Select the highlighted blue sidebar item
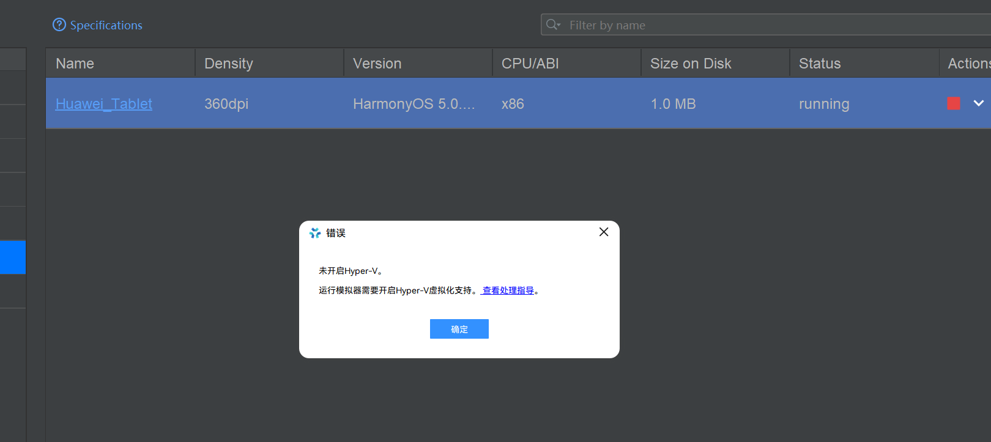Viewport: 991px width, 442px height. tap(13, 257)
